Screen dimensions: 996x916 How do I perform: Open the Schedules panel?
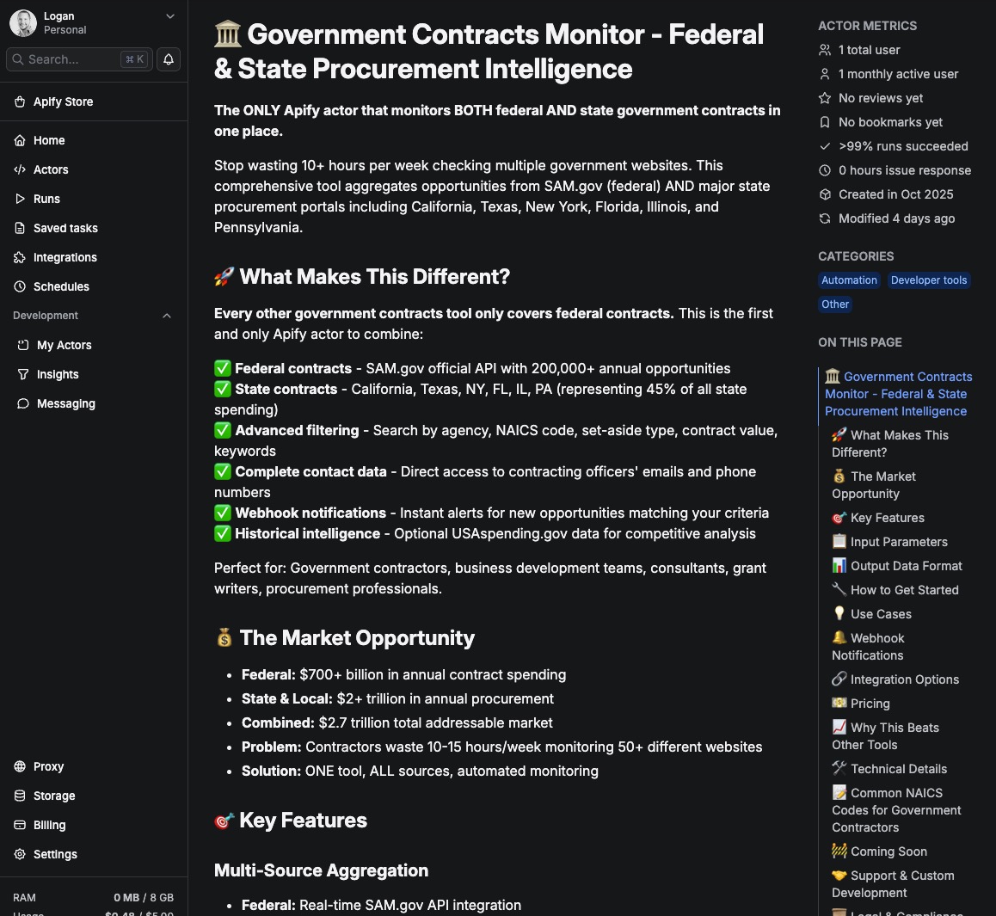pos(61,286)
